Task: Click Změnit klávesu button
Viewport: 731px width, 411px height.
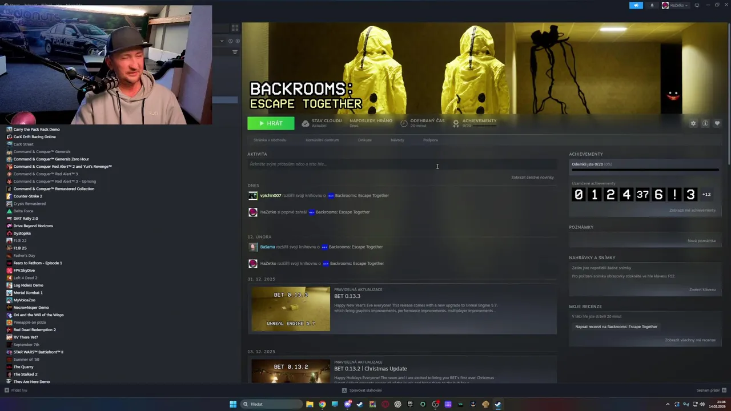Action: pyautogui.click(x=702, y=290)
